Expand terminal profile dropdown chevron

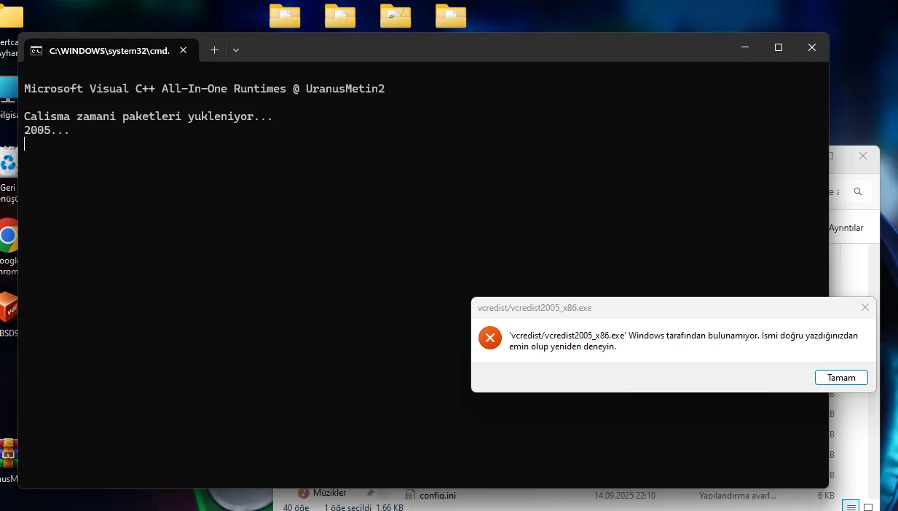236,50
